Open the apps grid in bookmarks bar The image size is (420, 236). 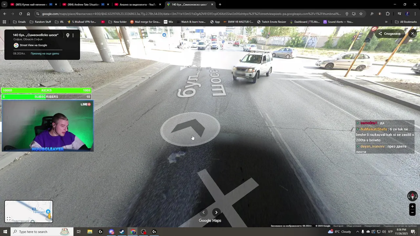[4, 22]
